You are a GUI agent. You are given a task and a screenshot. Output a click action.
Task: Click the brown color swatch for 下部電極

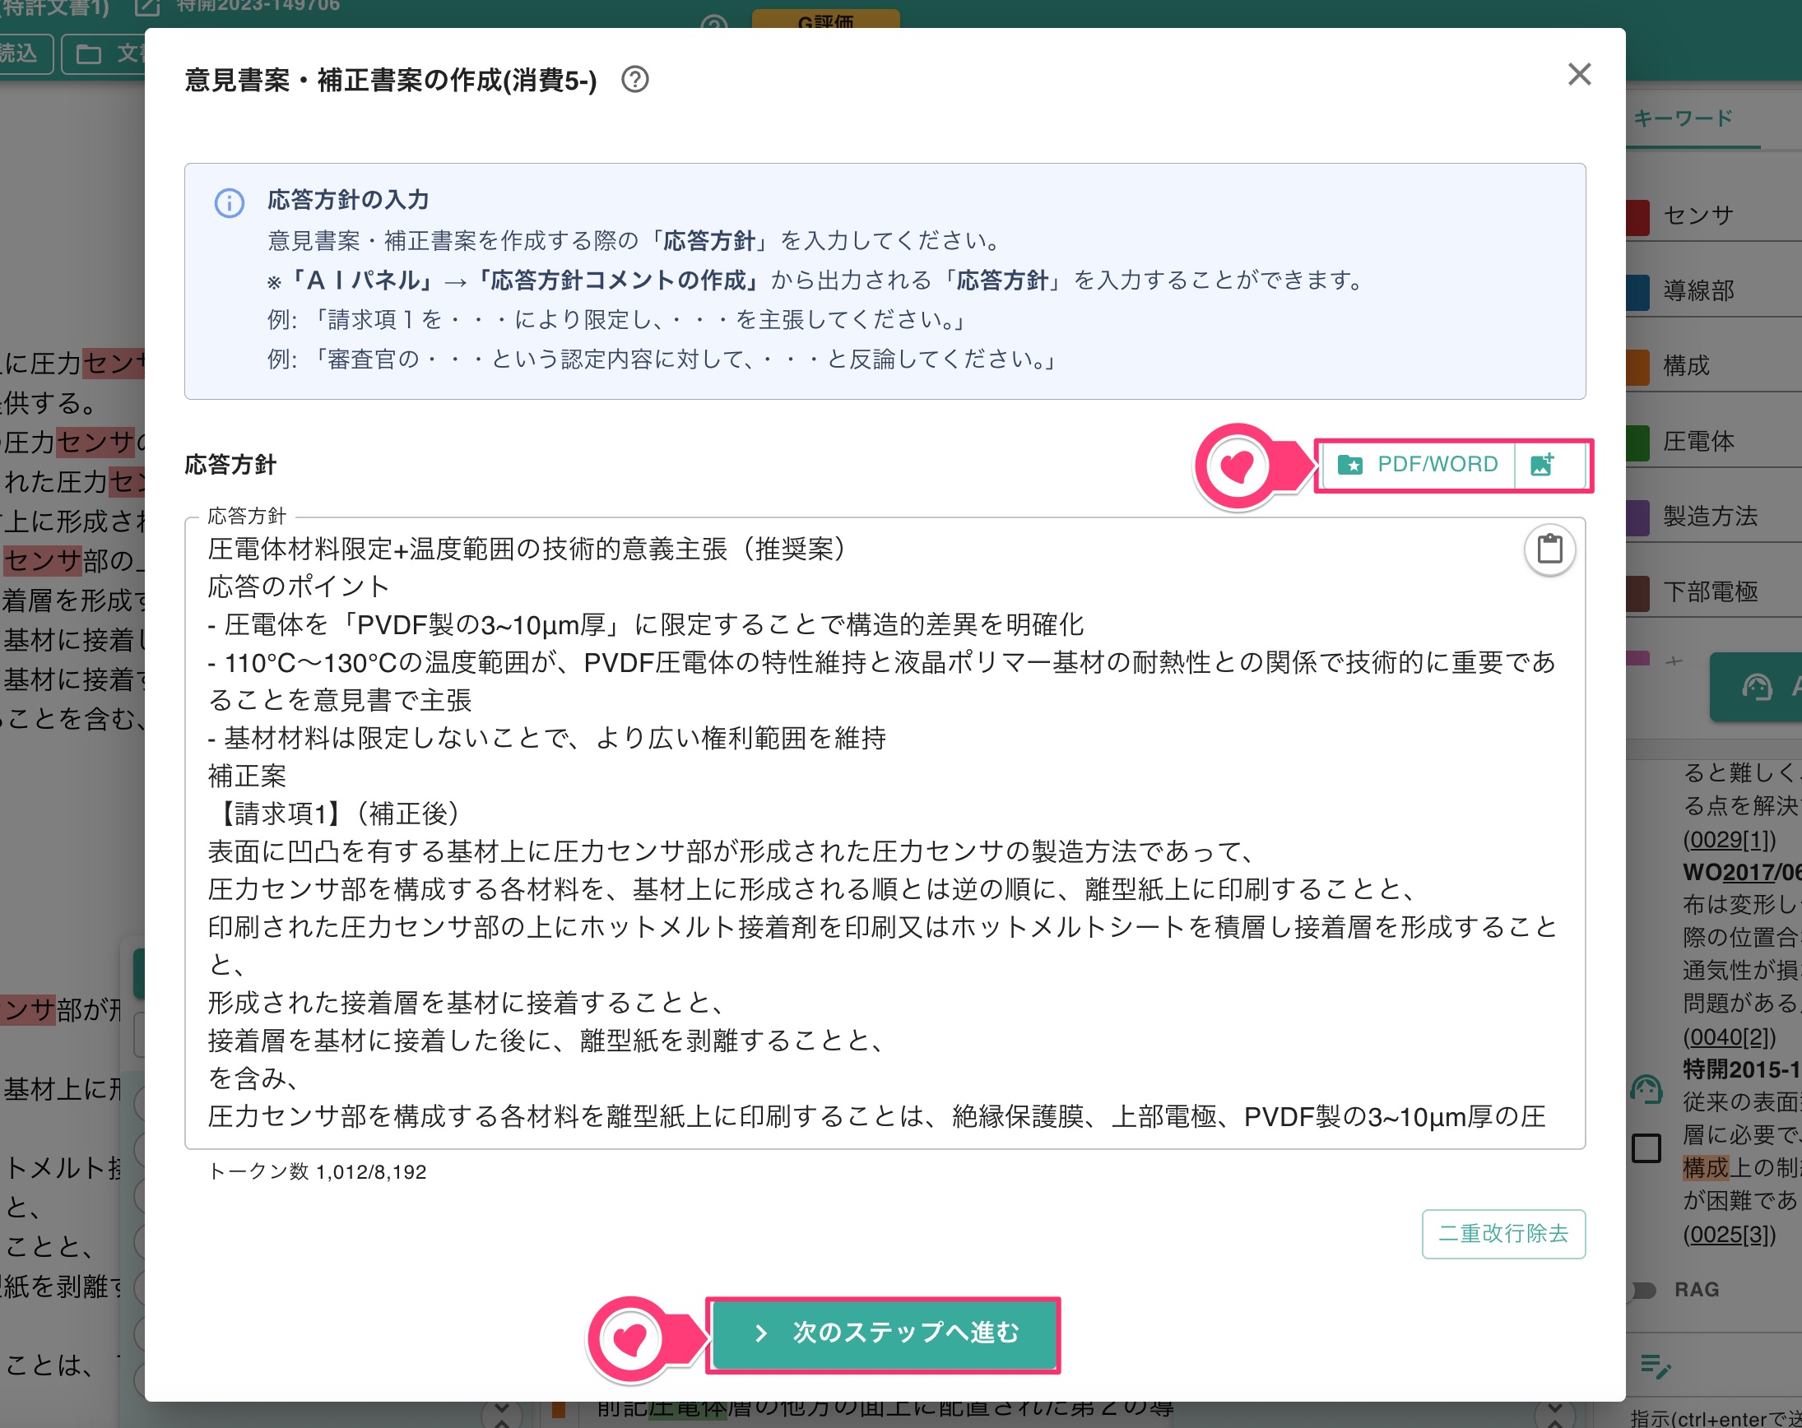(x=1638, y=593)
